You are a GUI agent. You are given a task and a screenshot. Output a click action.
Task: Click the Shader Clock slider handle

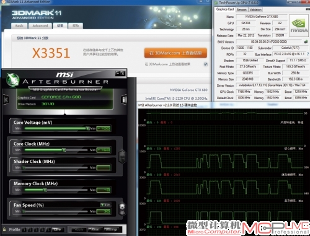coord(24,167)
